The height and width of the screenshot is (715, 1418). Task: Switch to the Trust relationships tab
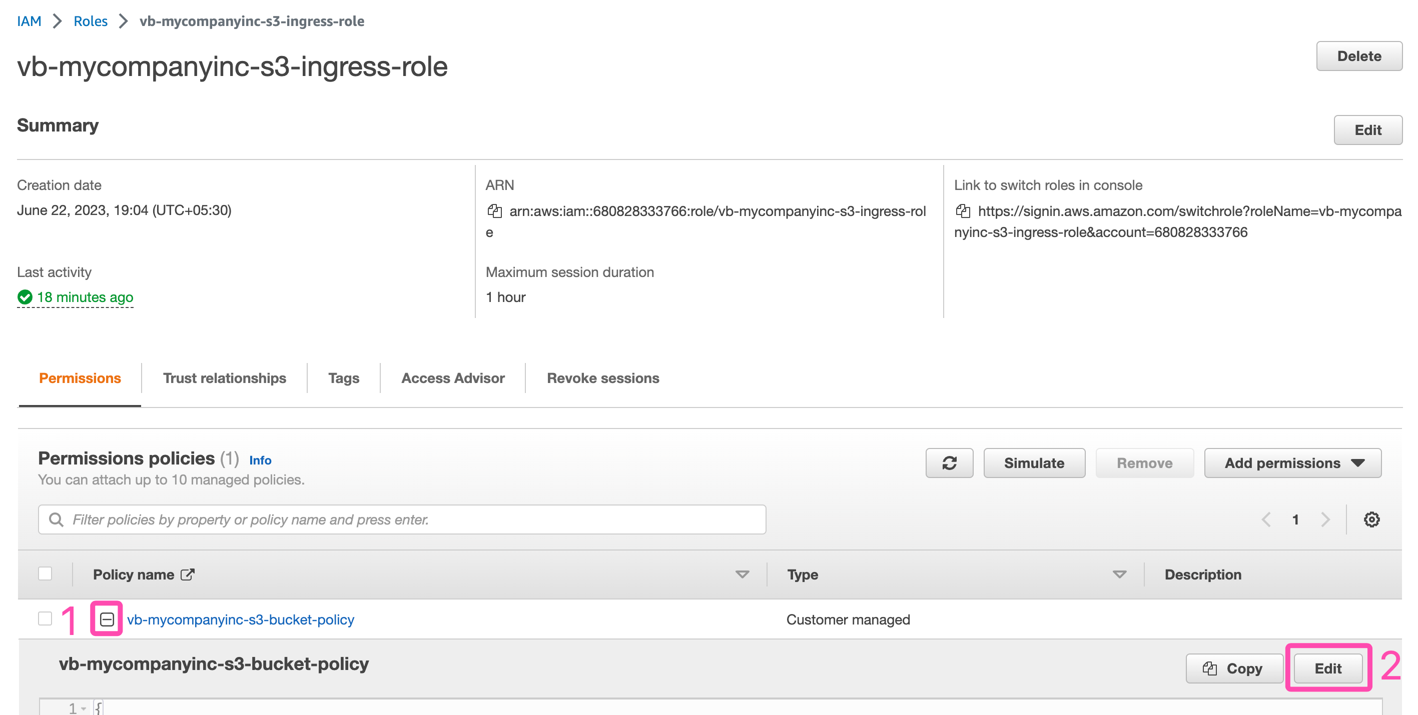point(225,378)
